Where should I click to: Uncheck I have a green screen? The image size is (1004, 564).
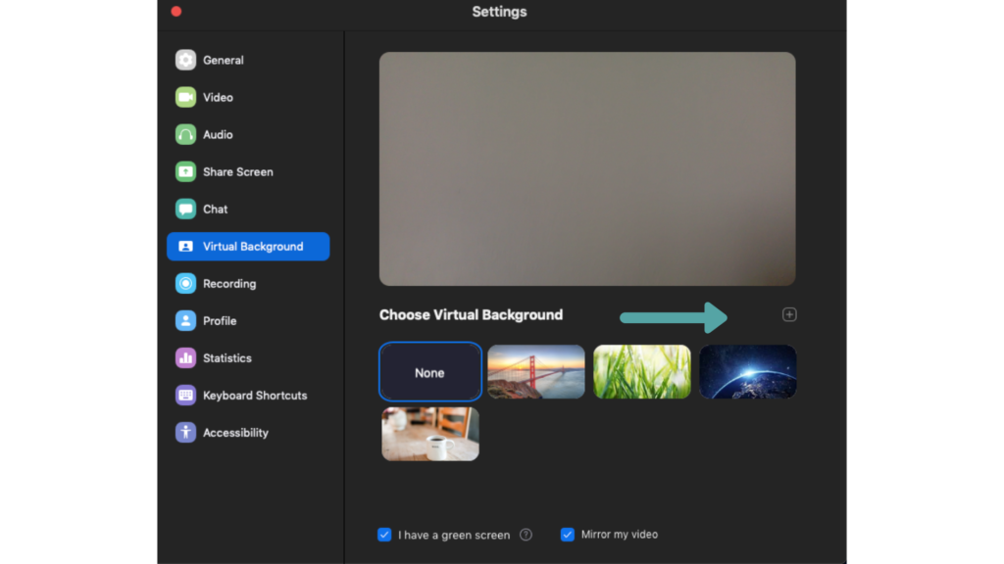(x=384, y=535)
